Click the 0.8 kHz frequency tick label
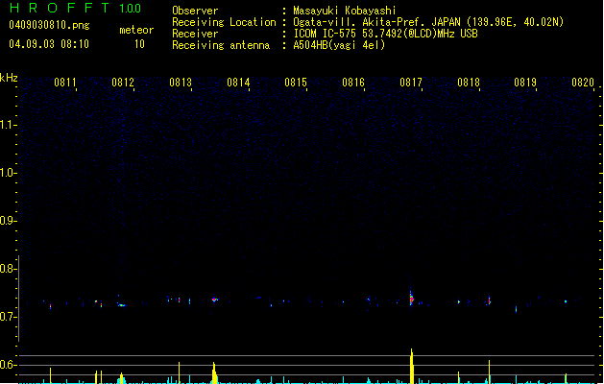The width and height of the screenshot is (604, 384). click(x=8, y=269)
